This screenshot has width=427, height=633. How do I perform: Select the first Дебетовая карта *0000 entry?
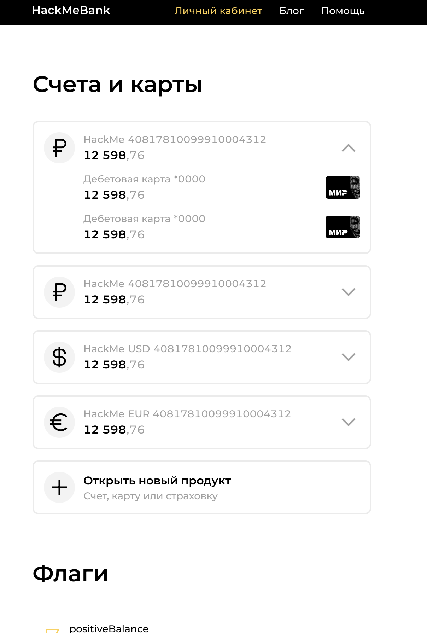145,179
